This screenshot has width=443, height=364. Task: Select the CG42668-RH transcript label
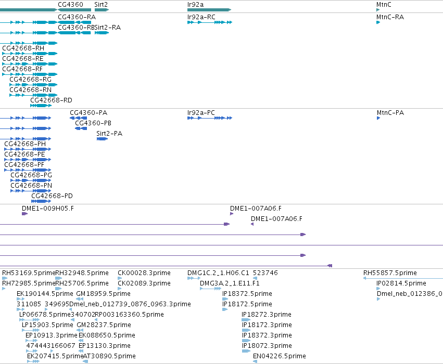coord(23,48)
